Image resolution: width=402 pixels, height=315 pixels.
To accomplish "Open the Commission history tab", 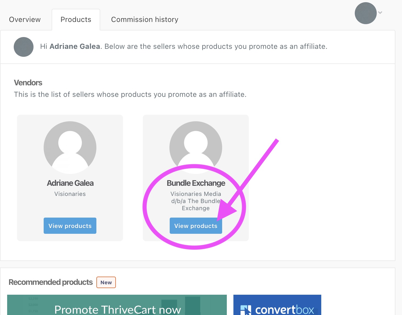I will pyautogui.click(x=145, y=19).
